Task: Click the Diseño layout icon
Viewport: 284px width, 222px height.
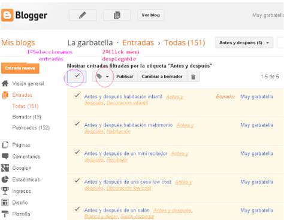Action: [5, 202]
